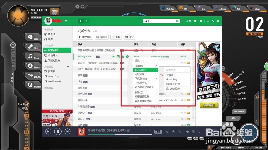Favorite the playing song with heart icon

click(x=168, y=132)
